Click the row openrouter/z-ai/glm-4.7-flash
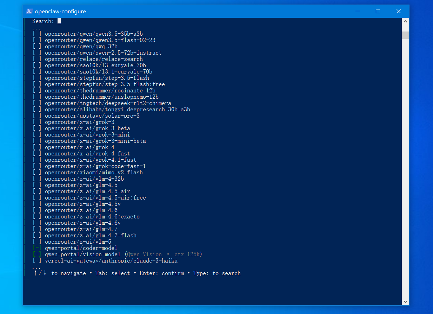The width and height of the screenshot is (433, 314). [x=84, y=236]
